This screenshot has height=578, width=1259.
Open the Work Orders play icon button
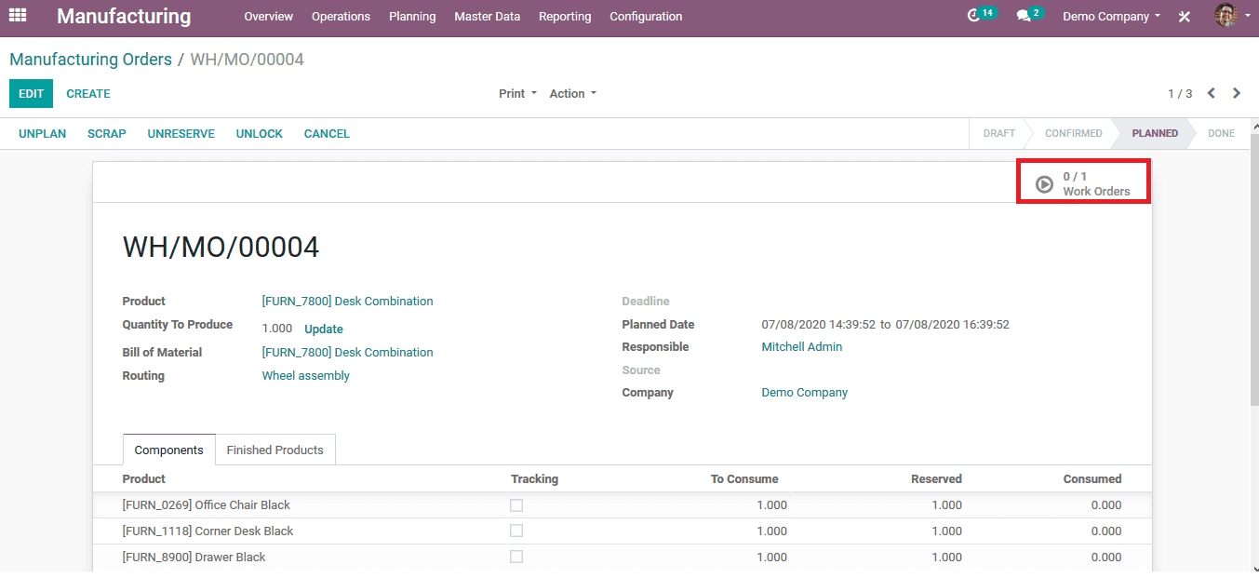(x=1084, y=183)
